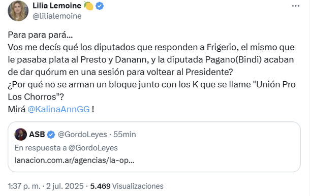The width and height of the screenshot is (310, 196).
Task: Open the three-dot more options menu
Action: click(296, 6)
